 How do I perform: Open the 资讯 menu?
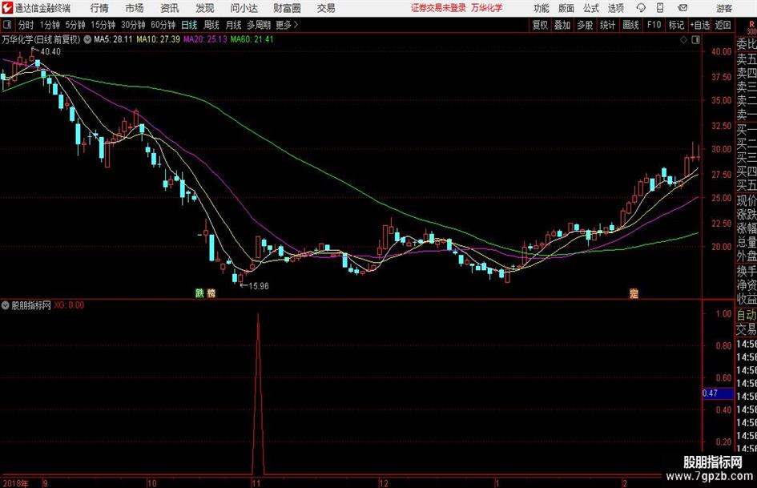tap(170, 8)
